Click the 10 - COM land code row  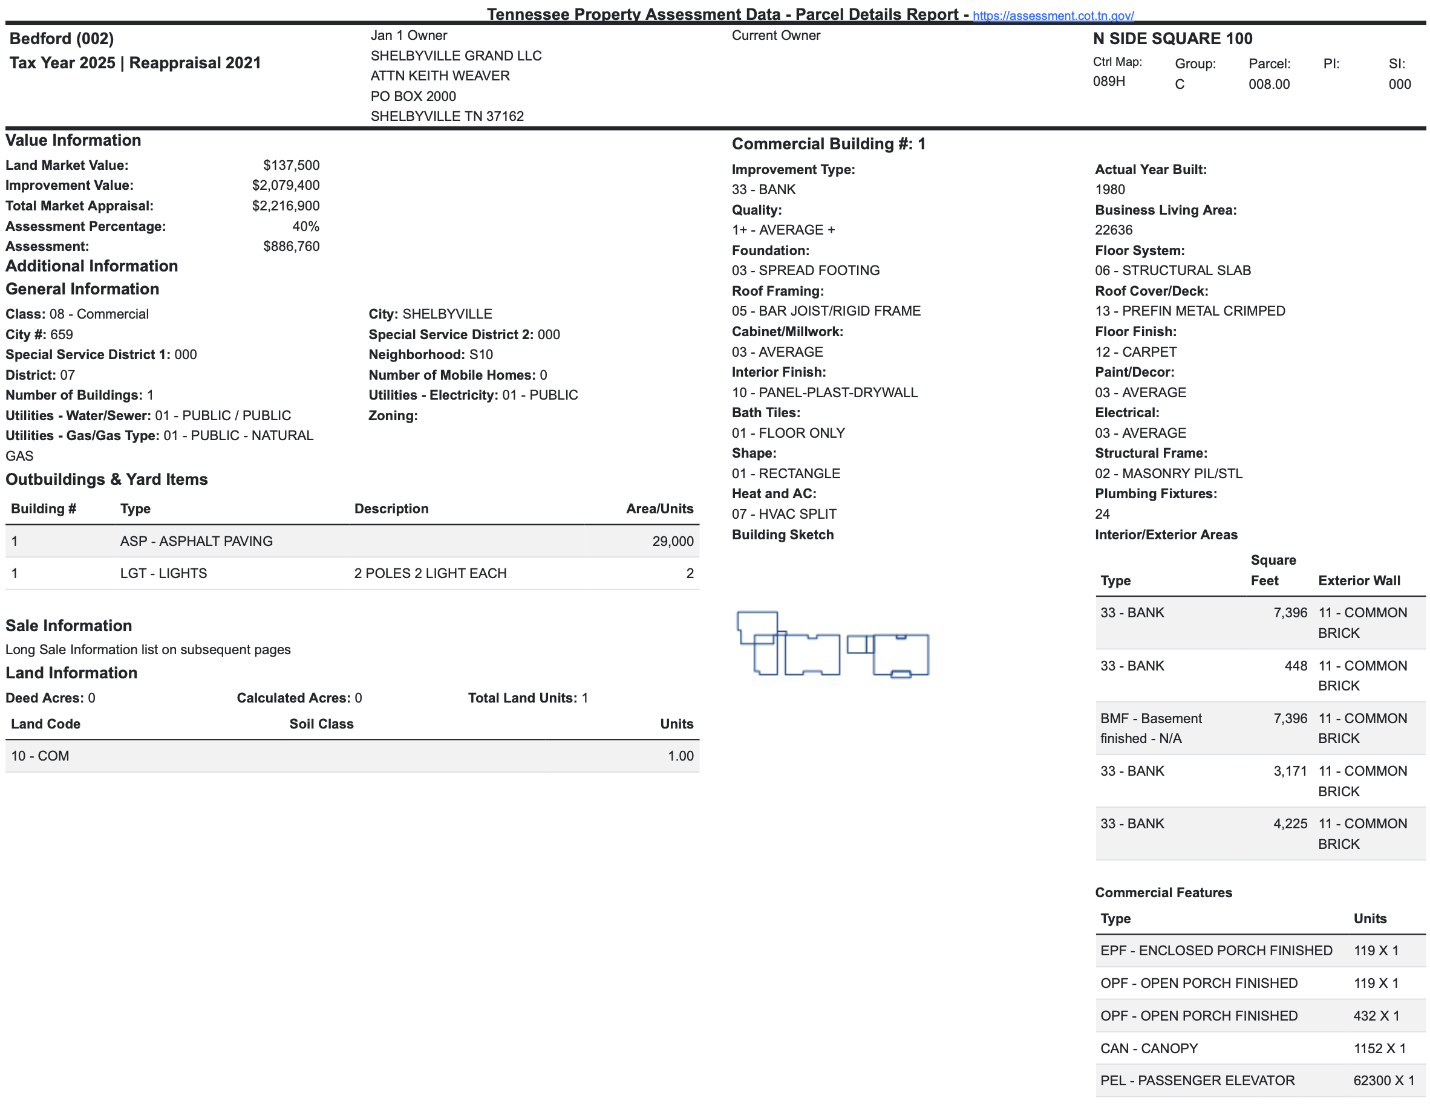pyautogui.click(x=351, y=756)
